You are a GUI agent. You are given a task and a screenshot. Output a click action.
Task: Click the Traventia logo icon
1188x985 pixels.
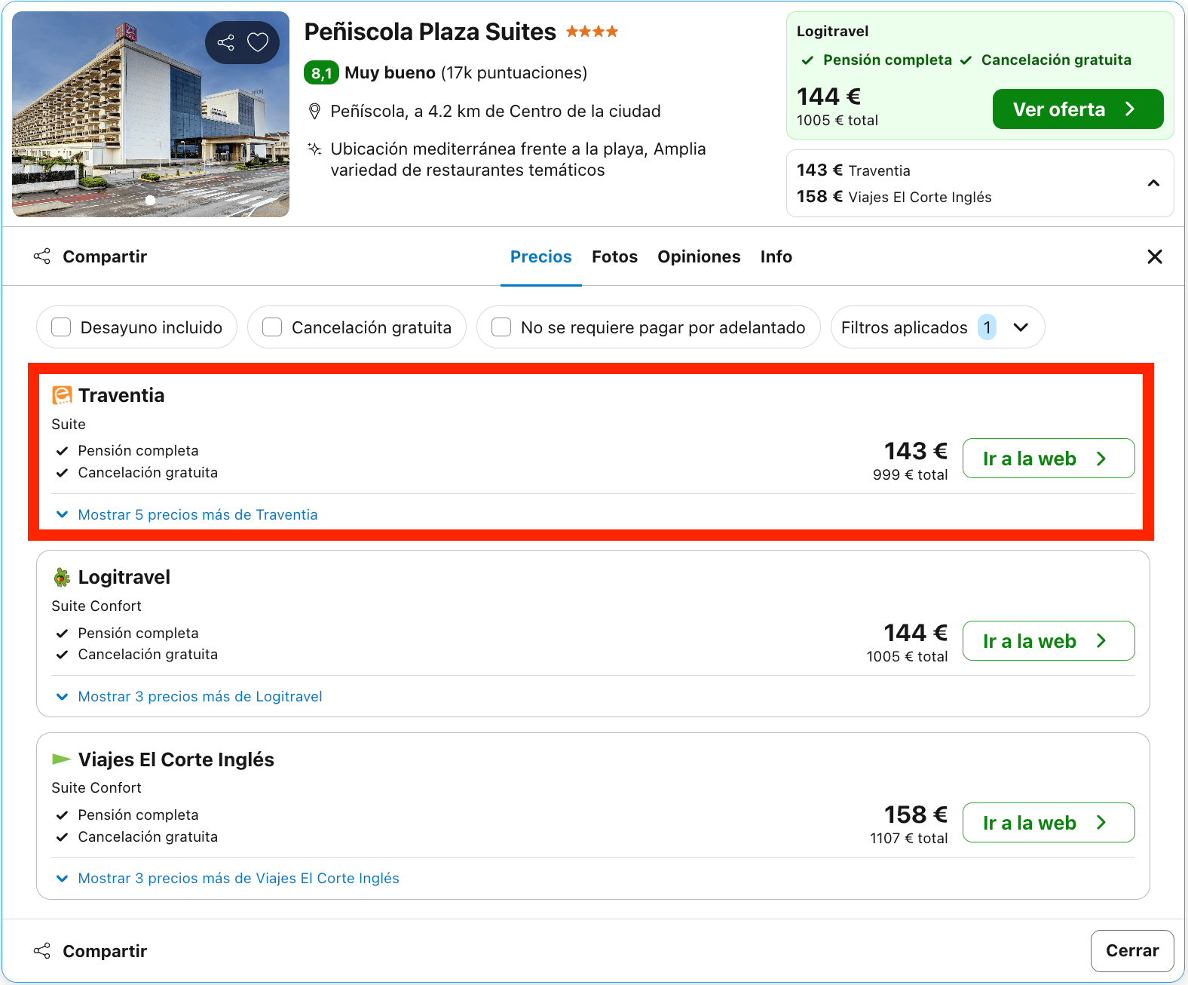pos(62,395)
